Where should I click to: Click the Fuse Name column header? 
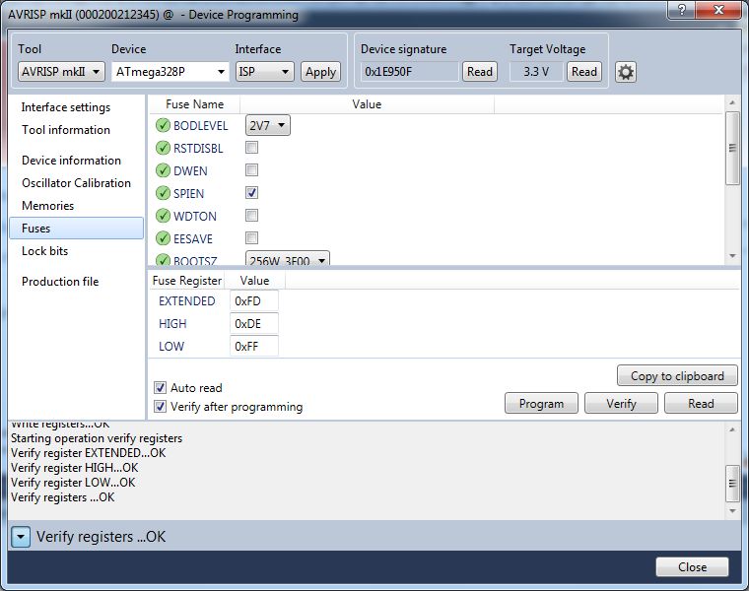click(194, 104)
